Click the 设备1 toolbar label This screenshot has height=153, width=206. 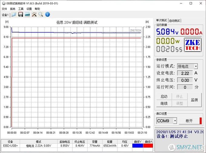[x=5, y=15]
